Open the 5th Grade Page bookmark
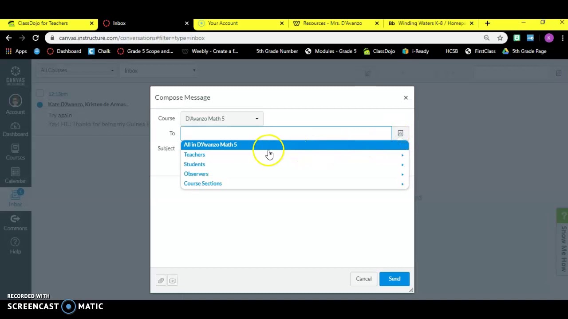Viewport: 568px width, 319px height. pos(524,51)
